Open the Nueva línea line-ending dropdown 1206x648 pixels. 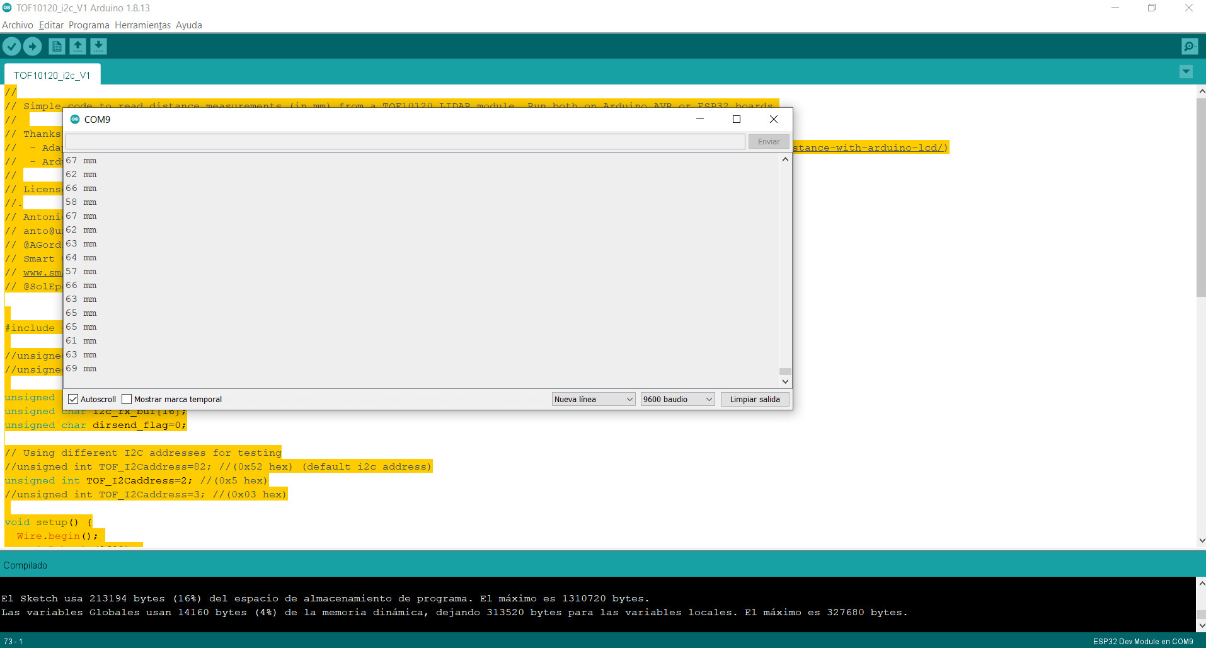[x=593, y=399]
